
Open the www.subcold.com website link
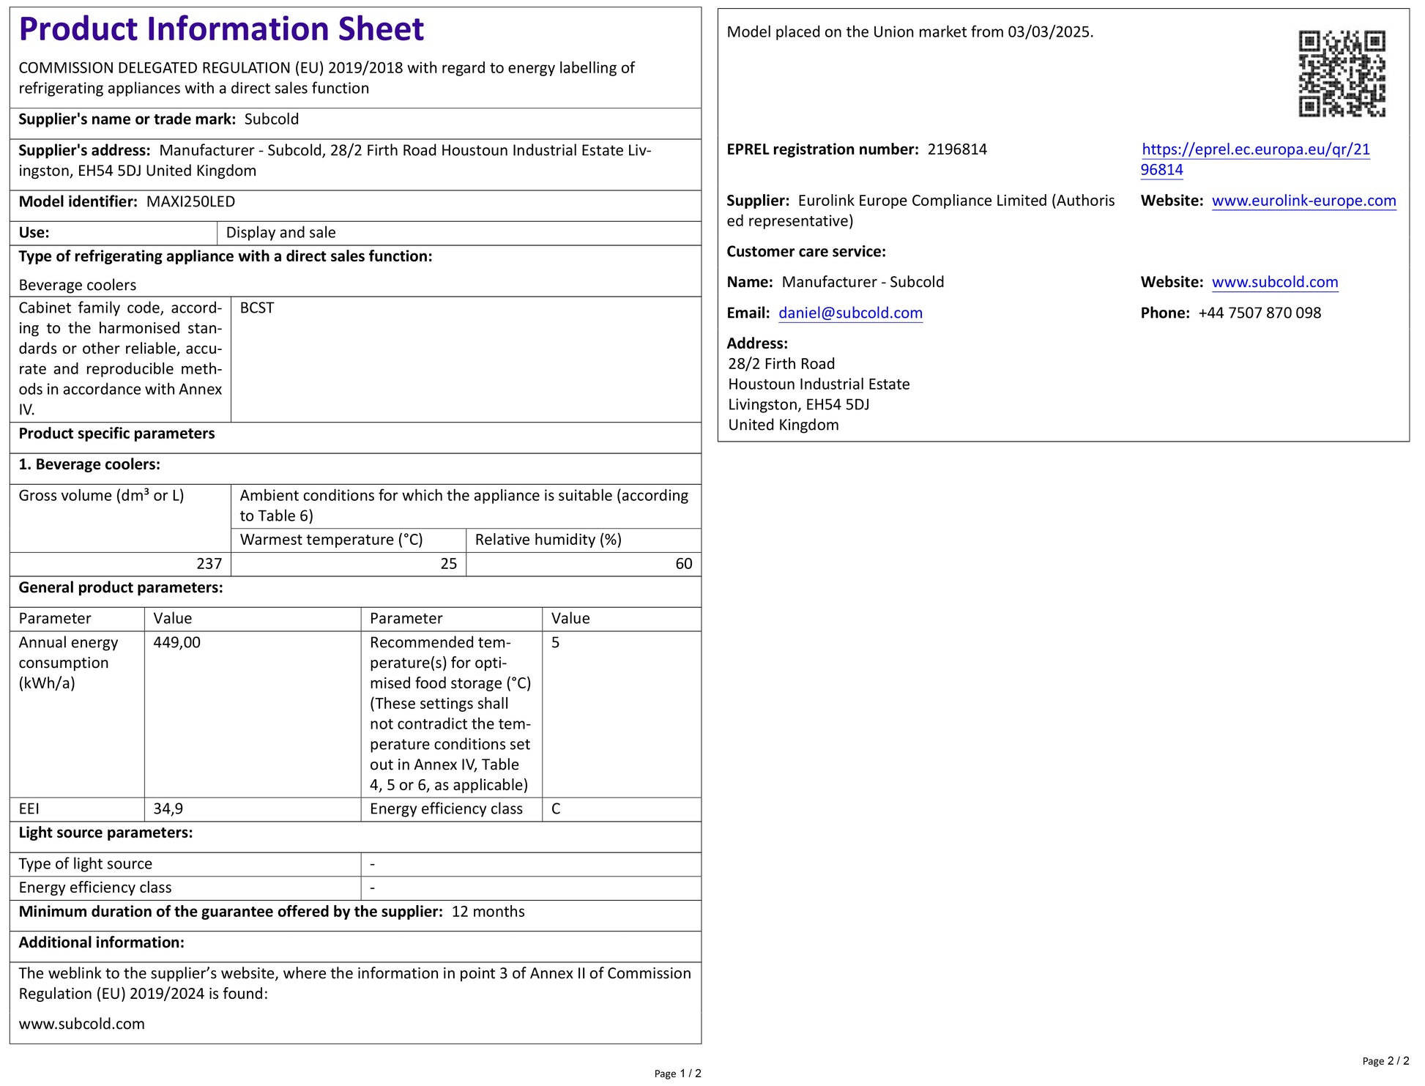point(1274,282)
